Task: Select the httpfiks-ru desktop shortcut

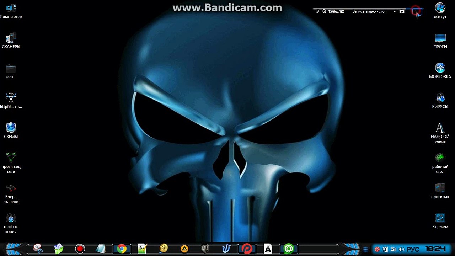Action: coord(11,101)
